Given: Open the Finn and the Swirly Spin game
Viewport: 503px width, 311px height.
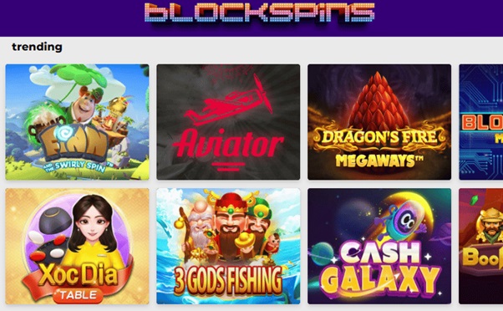Looking at the screenshot, I should point(78,122).
